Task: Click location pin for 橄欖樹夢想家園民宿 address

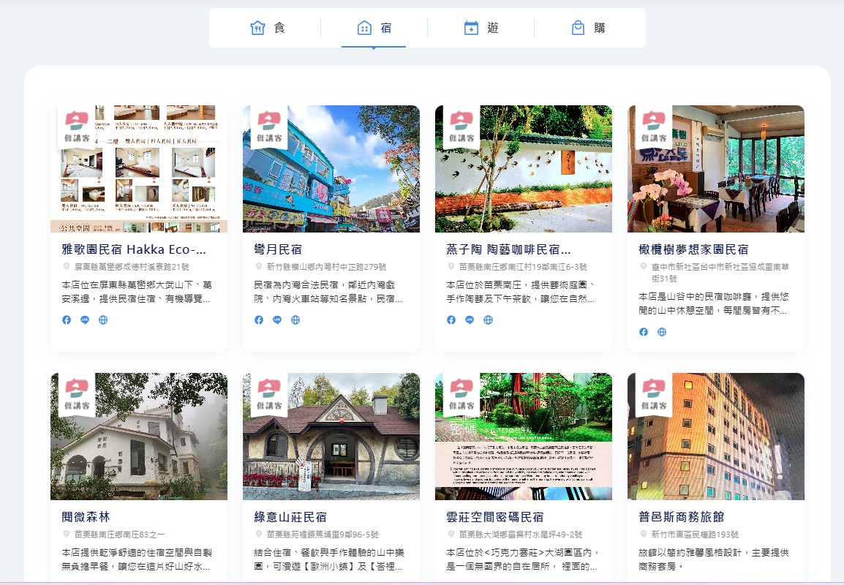Action: click(x=644, y=266)
